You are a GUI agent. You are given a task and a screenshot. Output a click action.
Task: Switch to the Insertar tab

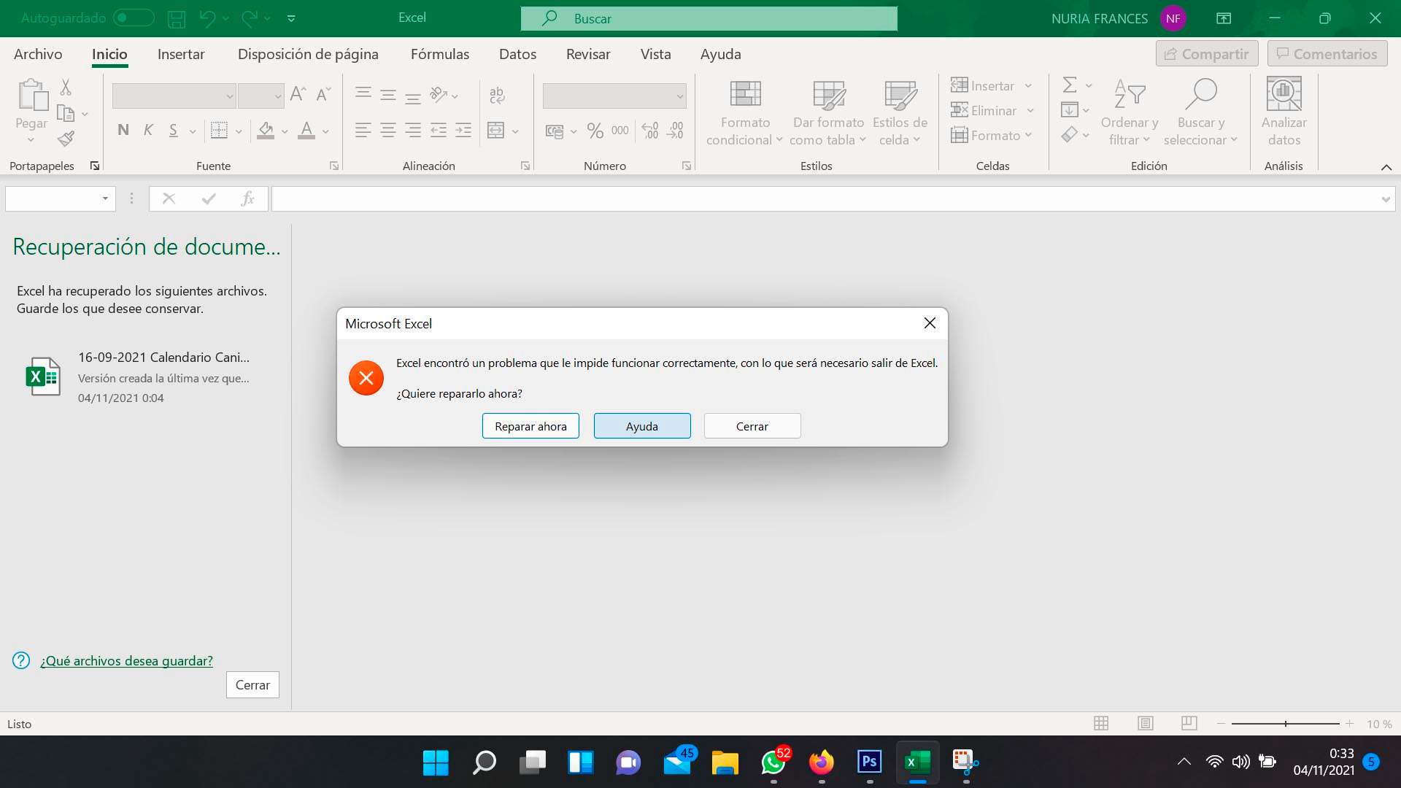181,54
